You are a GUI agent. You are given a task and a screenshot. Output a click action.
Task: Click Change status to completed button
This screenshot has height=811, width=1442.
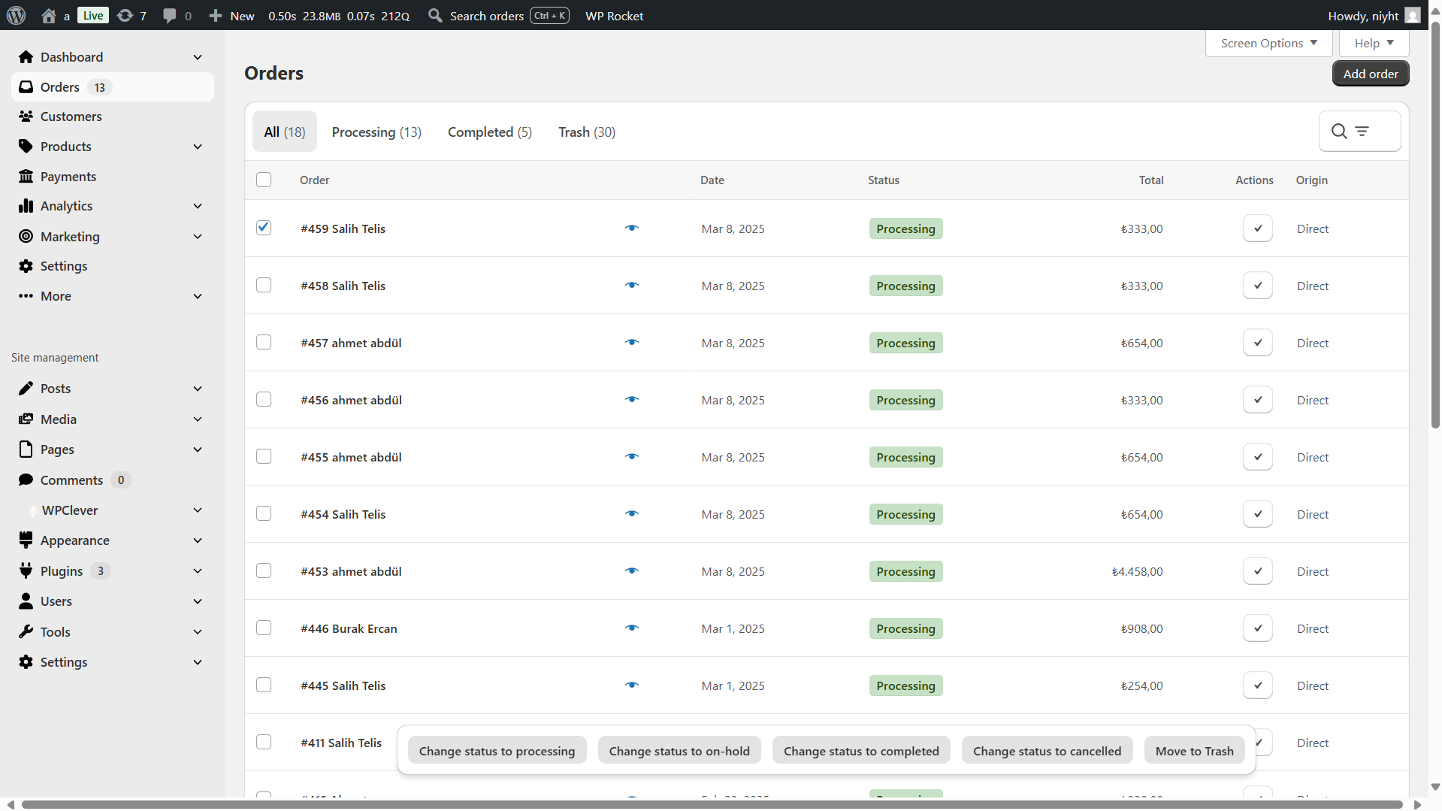[x=860, y=751]
